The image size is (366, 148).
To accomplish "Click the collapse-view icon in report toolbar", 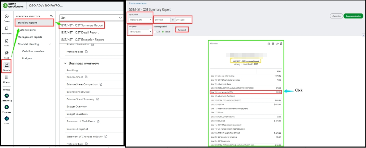I will coord(269,44).
